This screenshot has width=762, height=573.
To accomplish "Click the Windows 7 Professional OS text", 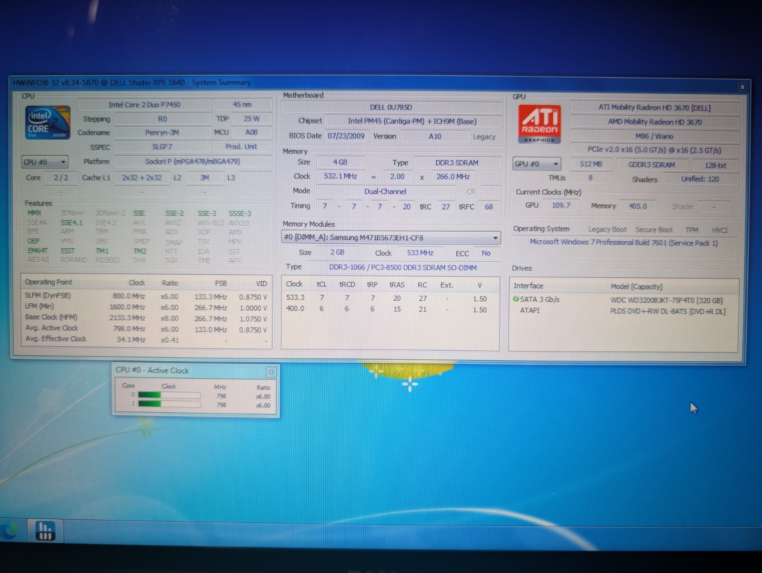I will 624,242.
